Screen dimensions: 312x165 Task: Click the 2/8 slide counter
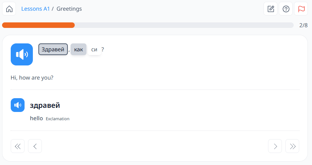point(303,25)
